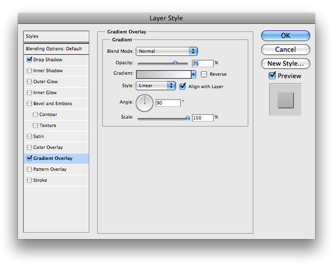The image size is (335, 264).
Task: Select the Texture label
Action: click(x=48, y=125)
